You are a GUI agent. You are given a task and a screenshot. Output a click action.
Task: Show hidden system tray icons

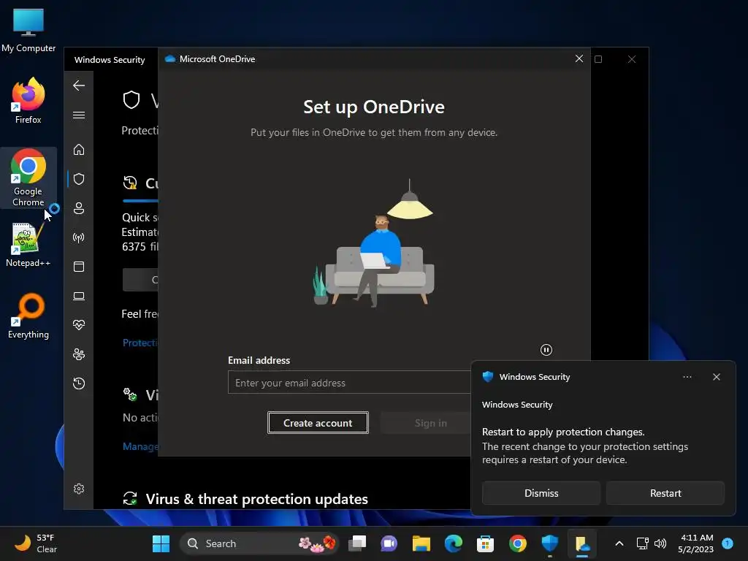619,543
